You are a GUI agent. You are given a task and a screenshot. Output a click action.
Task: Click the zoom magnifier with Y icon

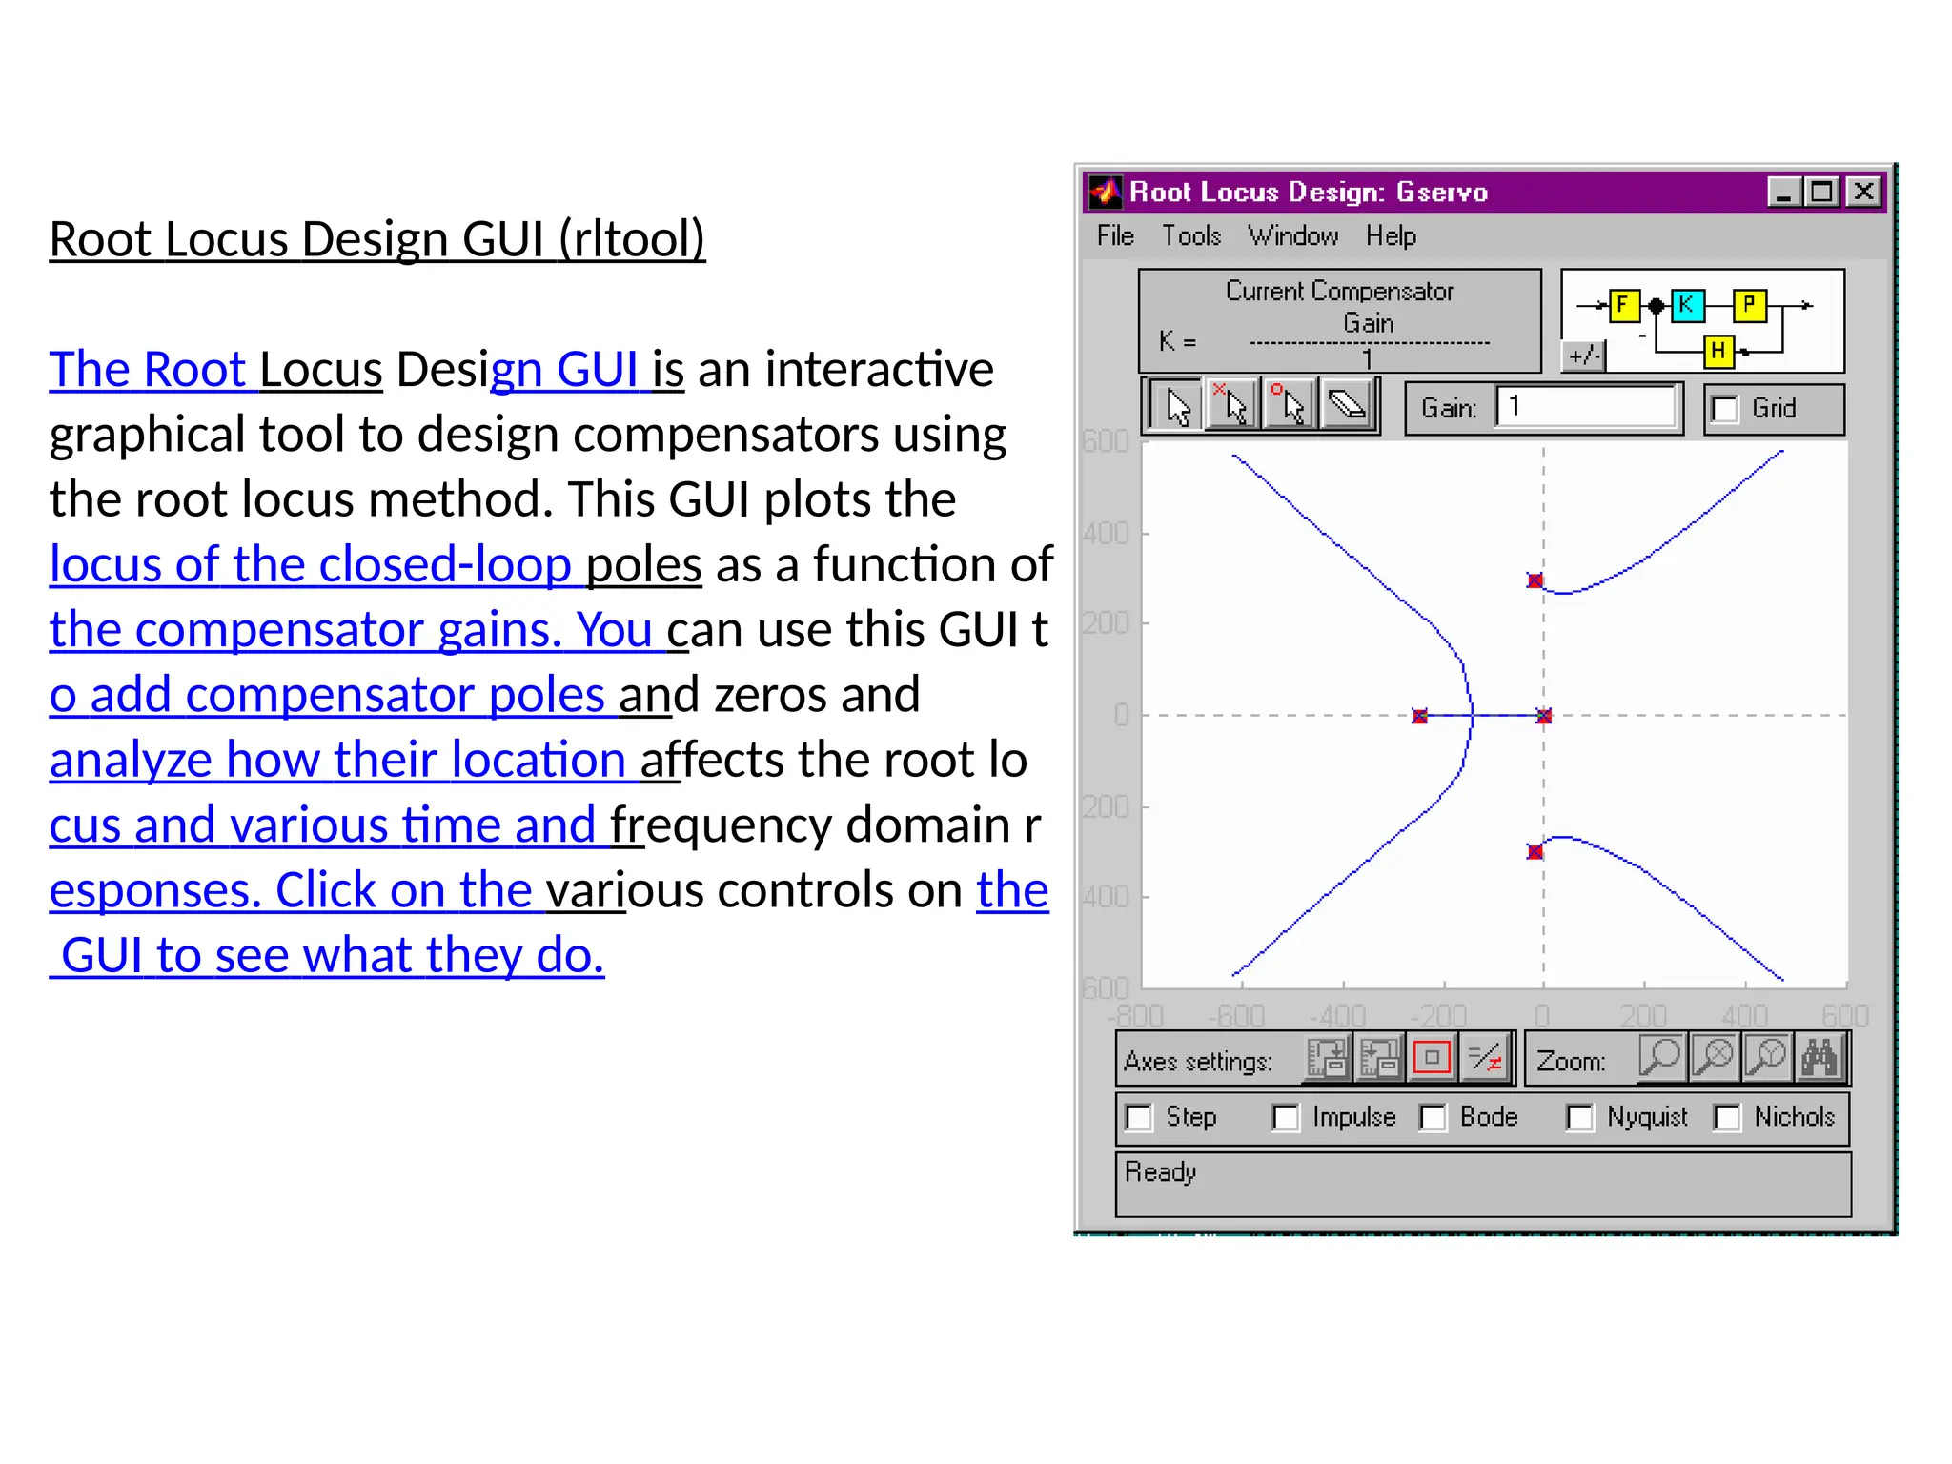[x=1766, y=1057]
